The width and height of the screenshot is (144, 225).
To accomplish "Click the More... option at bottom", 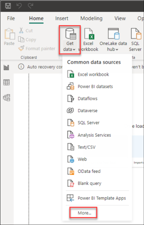I will (85, 213).
